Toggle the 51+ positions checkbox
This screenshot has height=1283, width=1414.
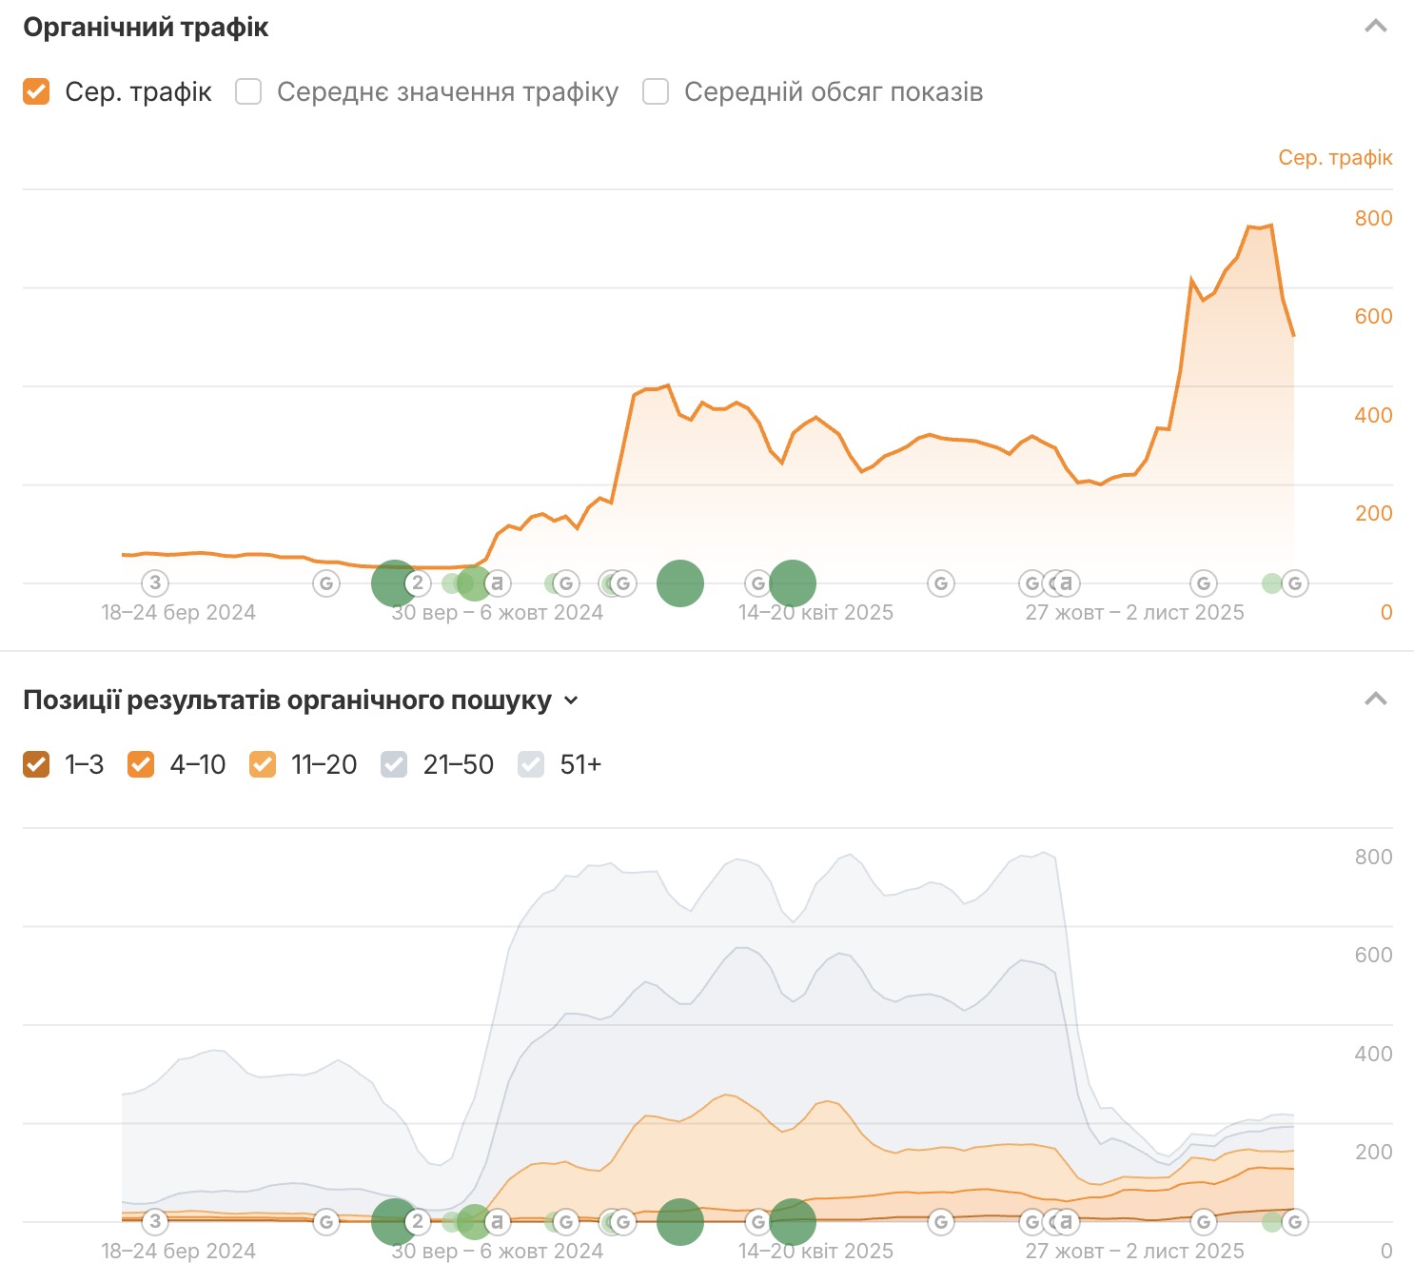pyautogui.click(x=531, y=764)
